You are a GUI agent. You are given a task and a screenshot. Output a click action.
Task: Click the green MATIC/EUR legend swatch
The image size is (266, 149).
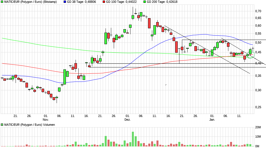[x=2, y=2]
